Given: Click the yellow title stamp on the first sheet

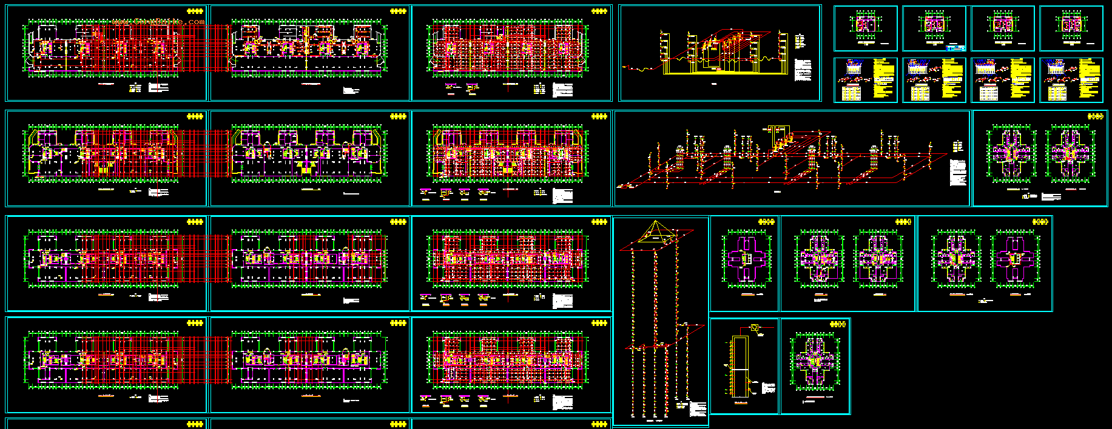Looking at the screenshot, I should 195,11.
